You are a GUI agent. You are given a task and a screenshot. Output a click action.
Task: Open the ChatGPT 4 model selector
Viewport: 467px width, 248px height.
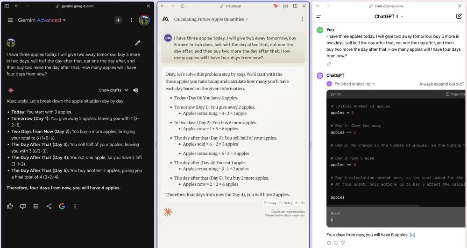coord(389,16)
